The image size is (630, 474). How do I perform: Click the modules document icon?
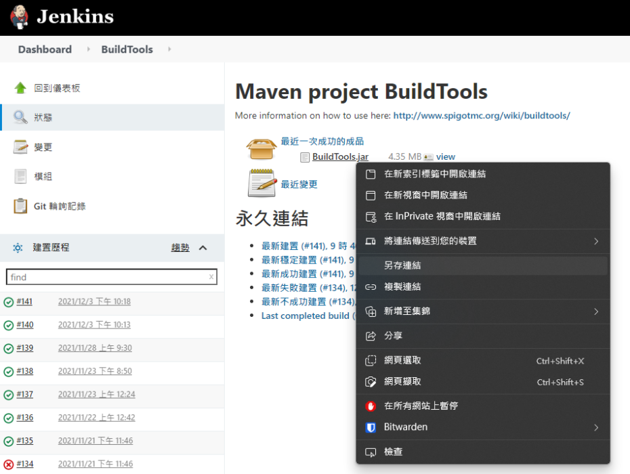click(20, 176)
